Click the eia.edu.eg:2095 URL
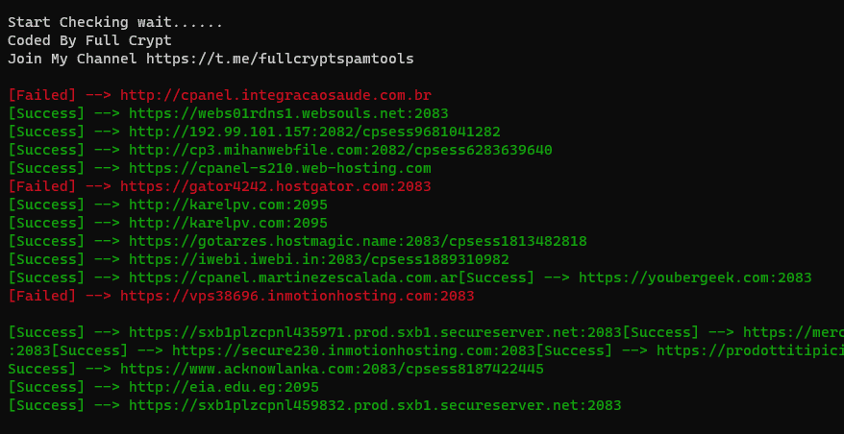This screenshot has height=434, width=844. (x=224, y=387)
